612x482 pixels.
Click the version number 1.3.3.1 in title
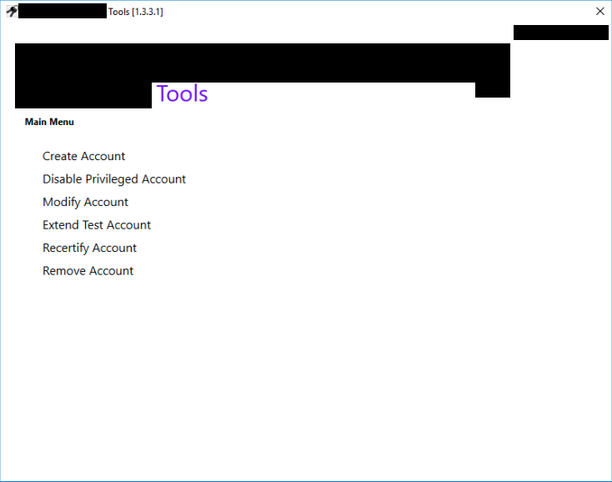[147, 12]
